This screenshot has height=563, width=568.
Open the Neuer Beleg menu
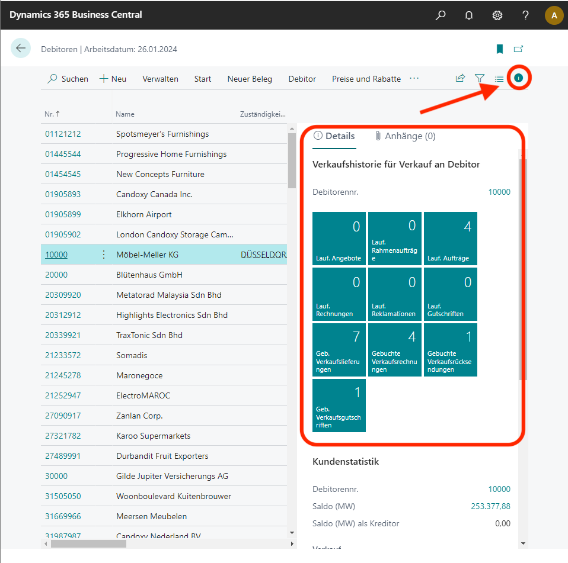(x=250, y=79)
